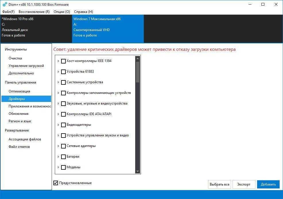This screenshot has width=283, height=199.
Task: Open Ассоциации файлов page
Action: point(25,139)
